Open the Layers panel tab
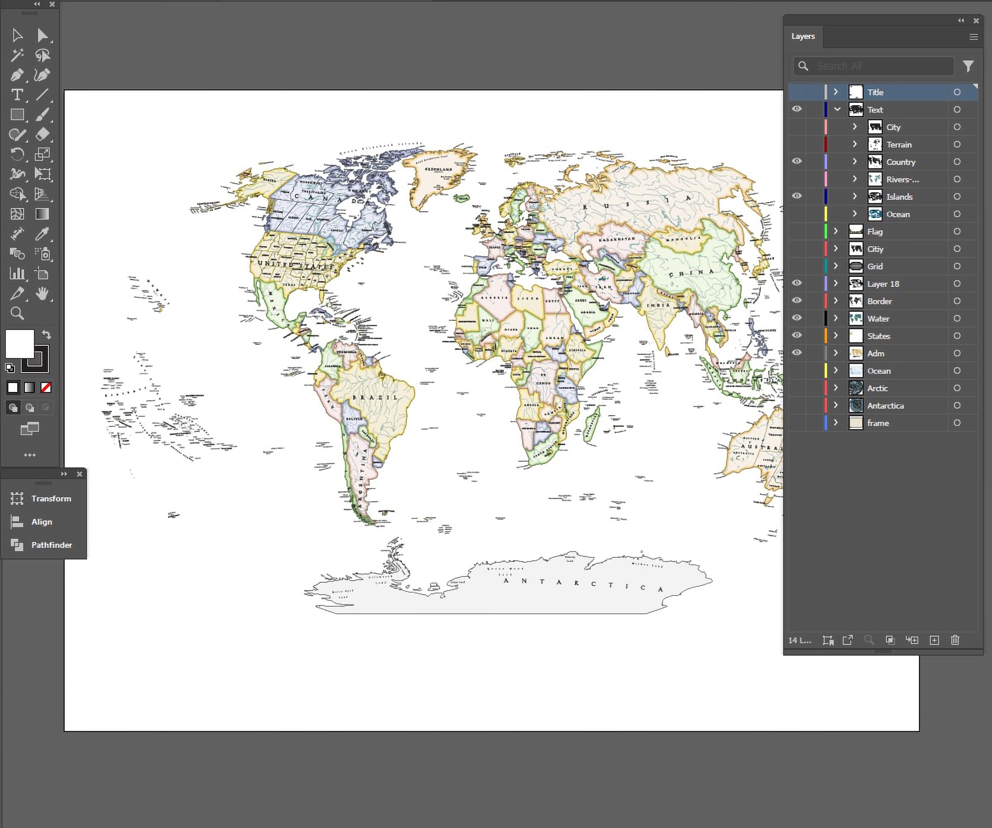The image size is (992, 828). pyautogui.click(x=803, y=36)
